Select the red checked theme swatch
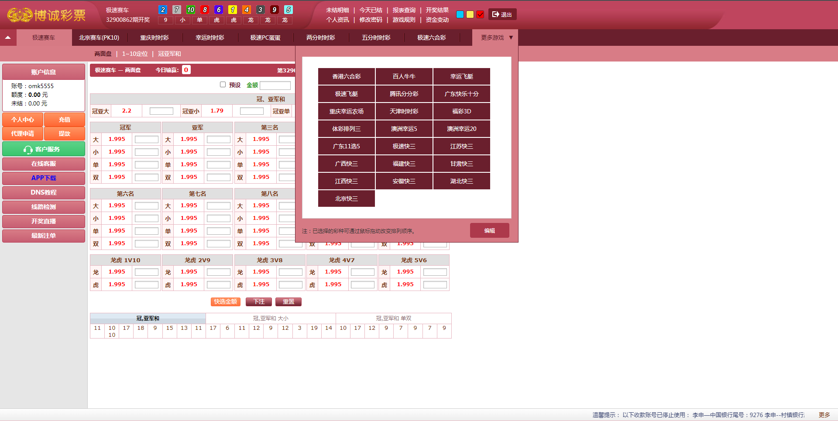 (x=480, y=14)
